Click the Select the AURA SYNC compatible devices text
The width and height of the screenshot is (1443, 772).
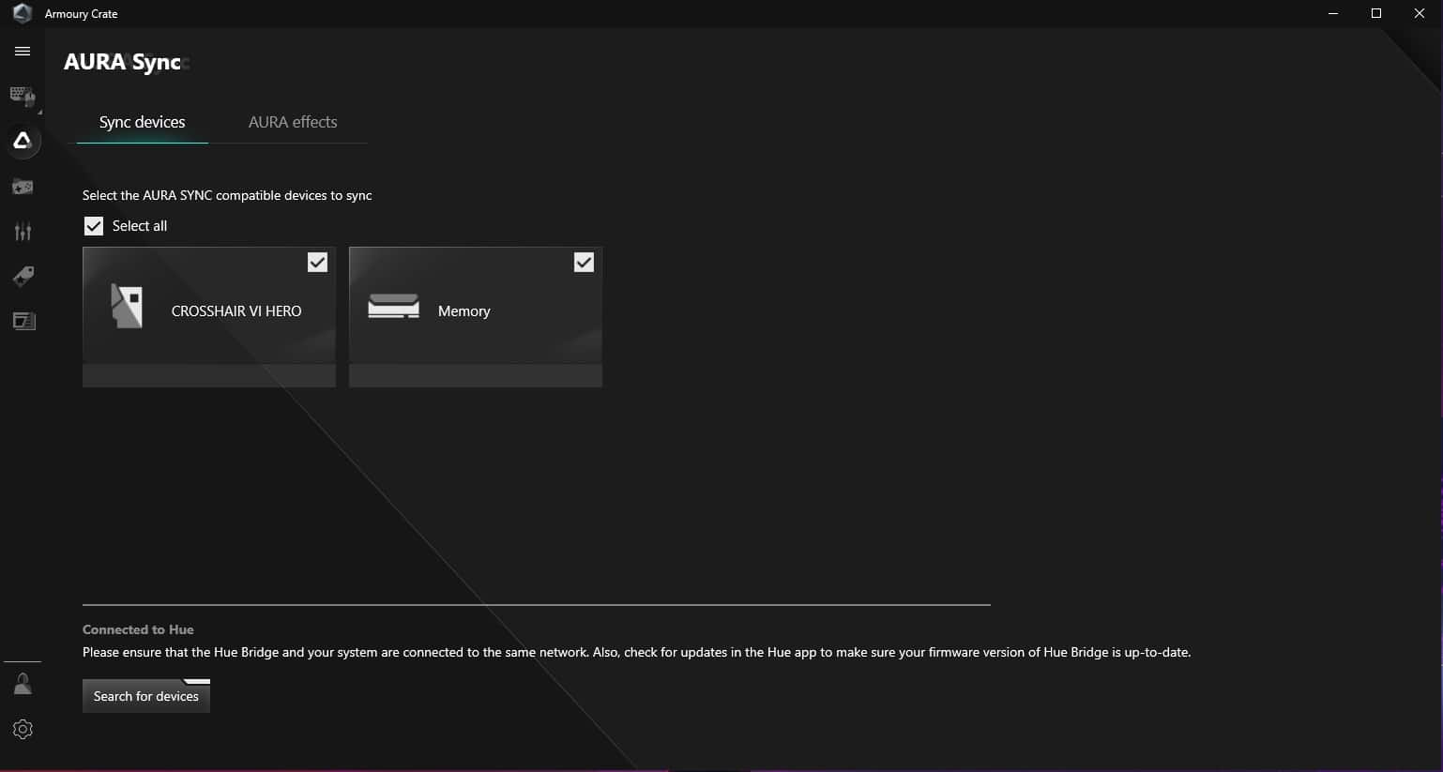click(x=227, y=195)
